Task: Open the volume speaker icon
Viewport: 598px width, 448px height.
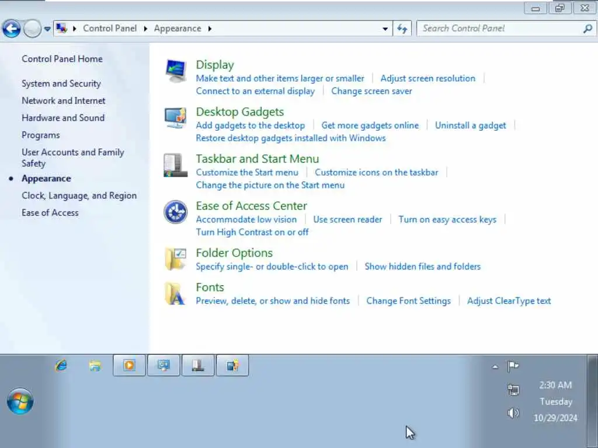Action: click(513, 412)
